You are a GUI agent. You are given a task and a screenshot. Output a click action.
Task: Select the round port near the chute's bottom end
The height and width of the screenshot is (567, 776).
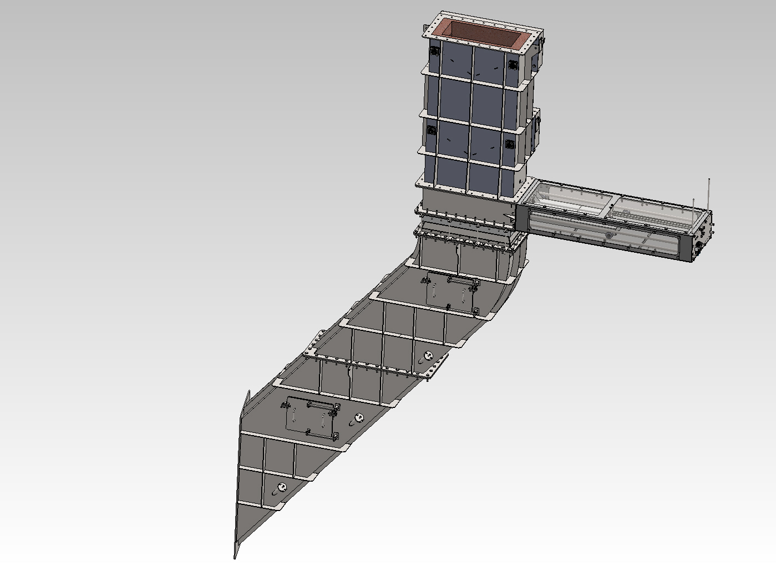tap(282, 487)
